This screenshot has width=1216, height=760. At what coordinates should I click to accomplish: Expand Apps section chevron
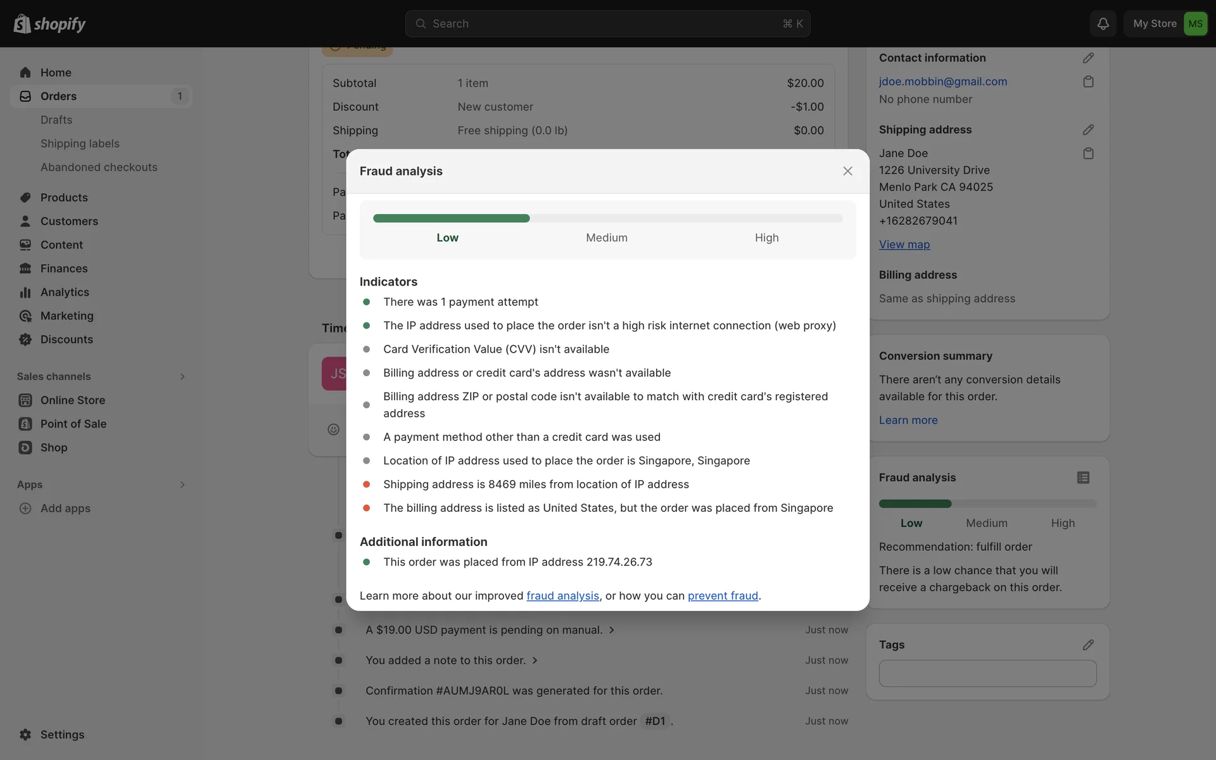(x=182, y=484)
